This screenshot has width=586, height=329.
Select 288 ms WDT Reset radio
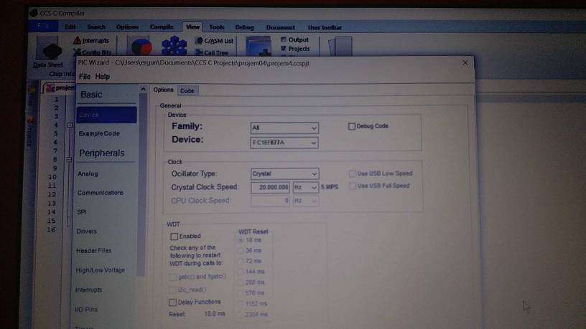click(x=241, y=282)
